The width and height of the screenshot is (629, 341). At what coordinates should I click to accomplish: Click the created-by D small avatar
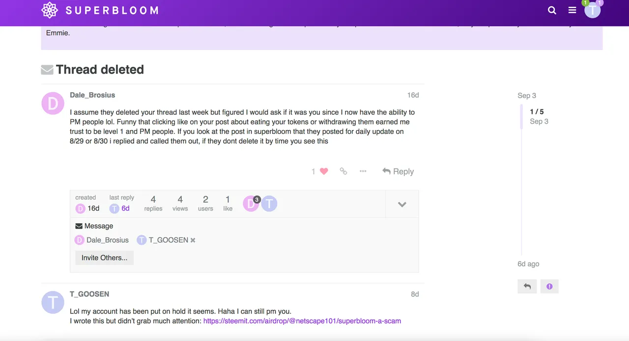click(x=80, y=209)
